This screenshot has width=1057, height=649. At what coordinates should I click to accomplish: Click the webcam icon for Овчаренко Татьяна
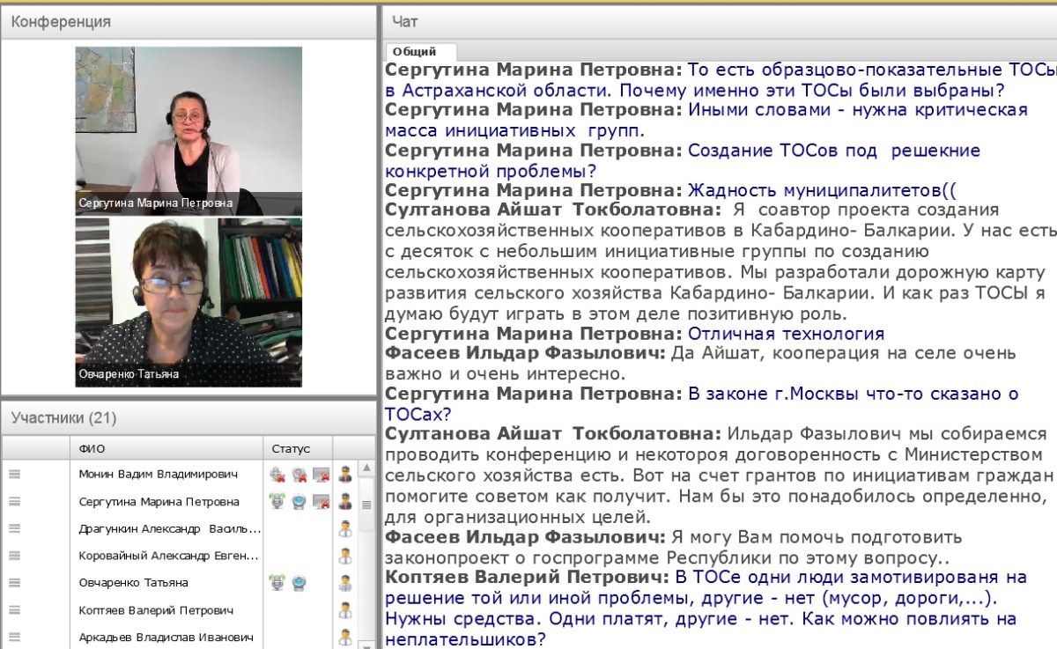pos(299,582)
